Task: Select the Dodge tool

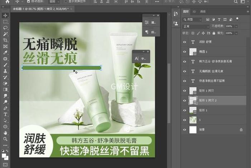Action: click(5, 102)
